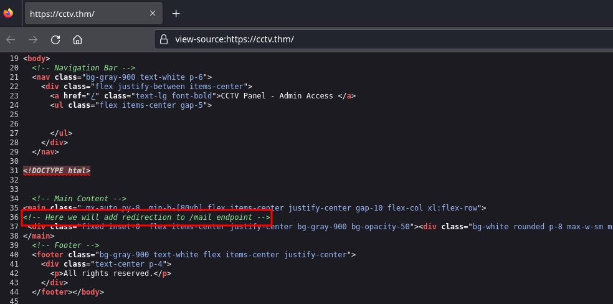The image size is (613, 304).
Task: Open the Home page
Action: [x=77, y=39]
